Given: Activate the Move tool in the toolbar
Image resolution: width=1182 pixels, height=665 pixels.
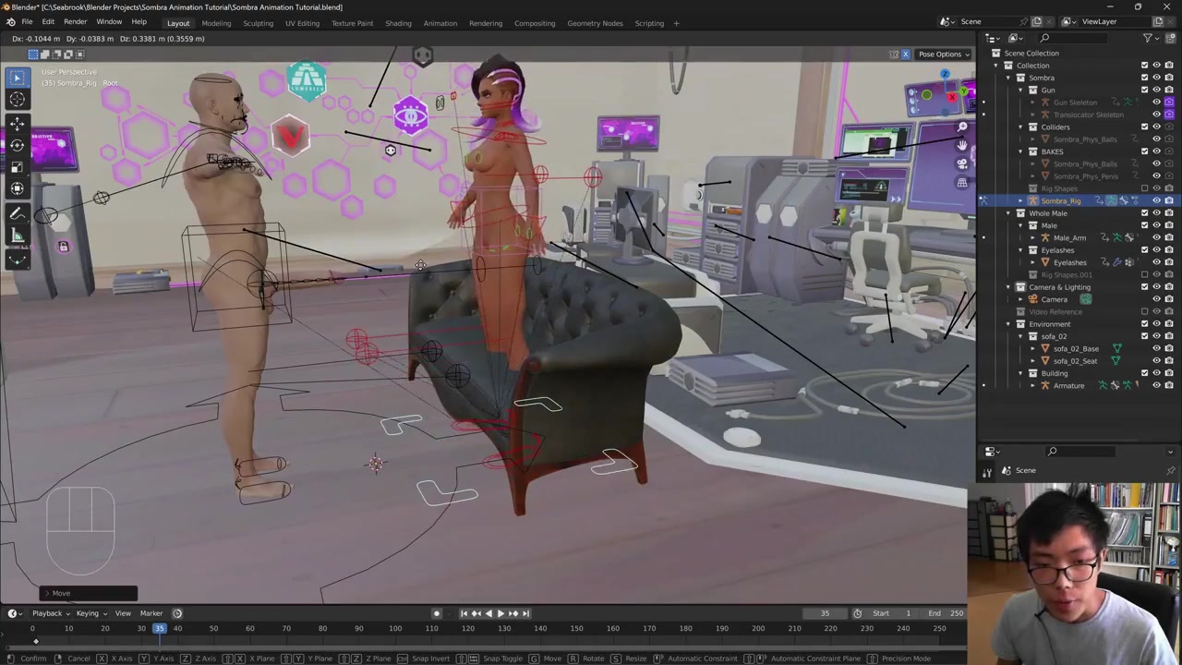Looking at the screenshot, I should 17,123.
